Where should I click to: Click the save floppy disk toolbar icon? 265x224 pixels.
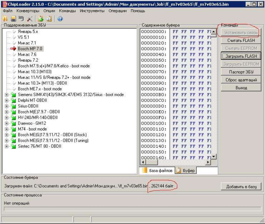coord(13,19)
